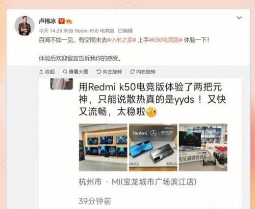This screenshot has height=209, width=255.
Task: Click the 今天 14:29 post timestamp
Action: coord(50,31)
